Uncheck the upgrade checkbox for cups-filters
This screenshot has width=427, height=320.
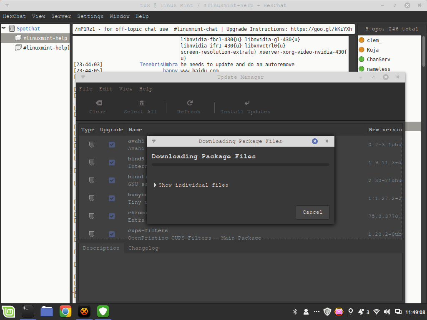(112, 234)
